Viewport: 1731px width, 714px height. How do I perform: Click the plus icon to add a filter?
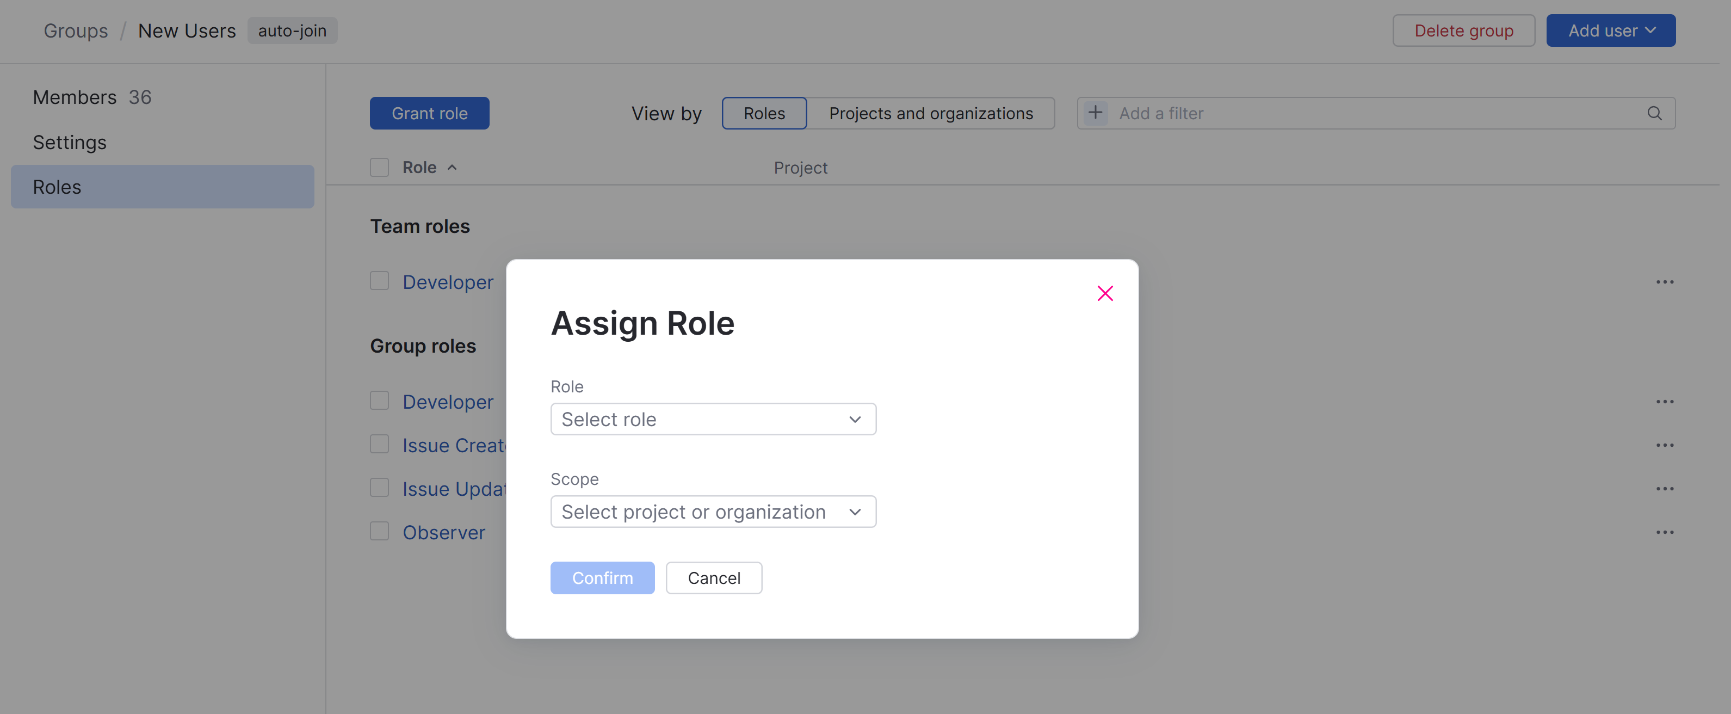pyautogui.click(x=1095, y=113)
